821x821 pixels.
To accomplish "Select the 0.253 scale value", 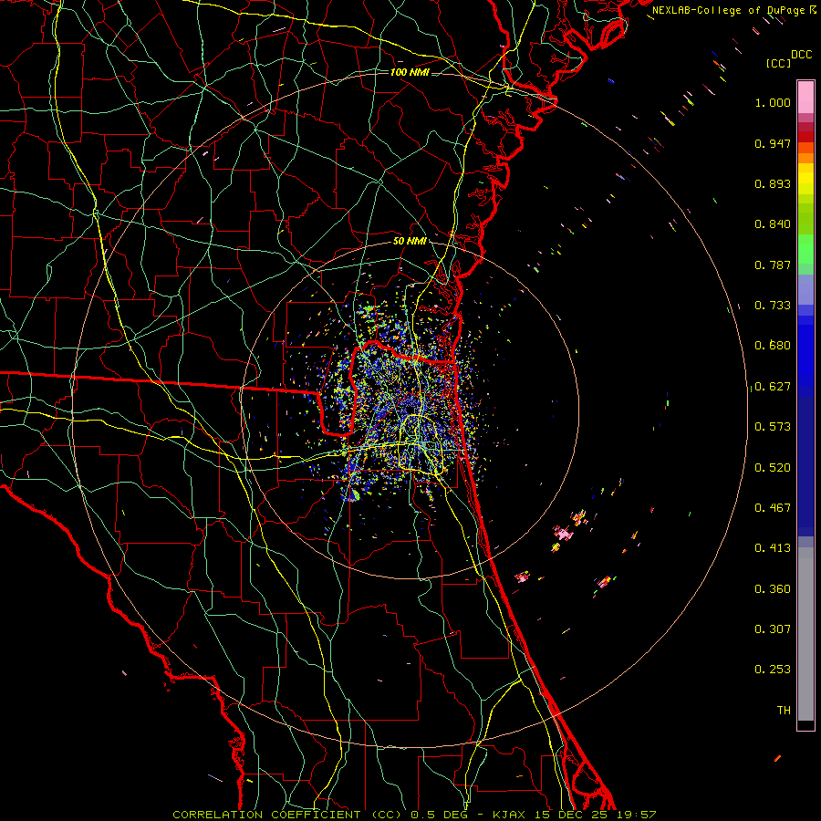I will [773, 670].
